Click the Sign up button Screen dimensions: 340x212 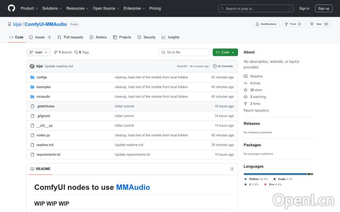(x=324, y=8)
